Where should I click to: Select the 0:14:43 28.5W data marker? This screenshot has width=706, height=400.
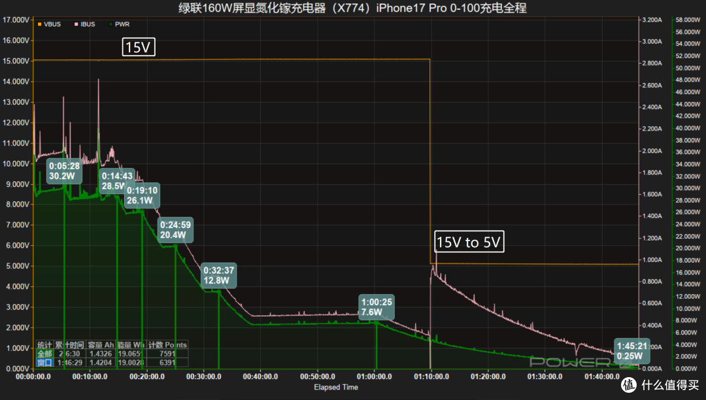(116, 181)
